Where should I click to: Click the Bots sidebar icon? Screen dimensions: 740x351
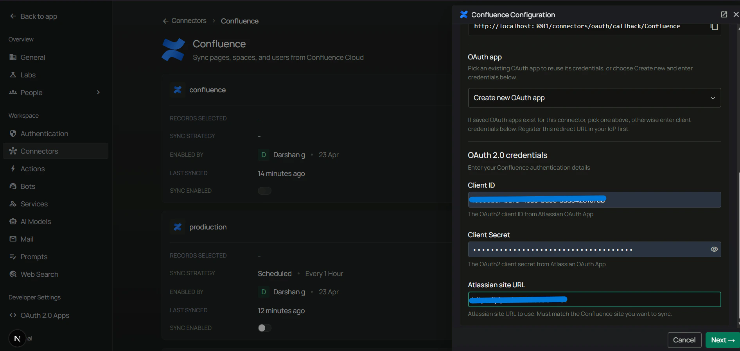(13, 186)
